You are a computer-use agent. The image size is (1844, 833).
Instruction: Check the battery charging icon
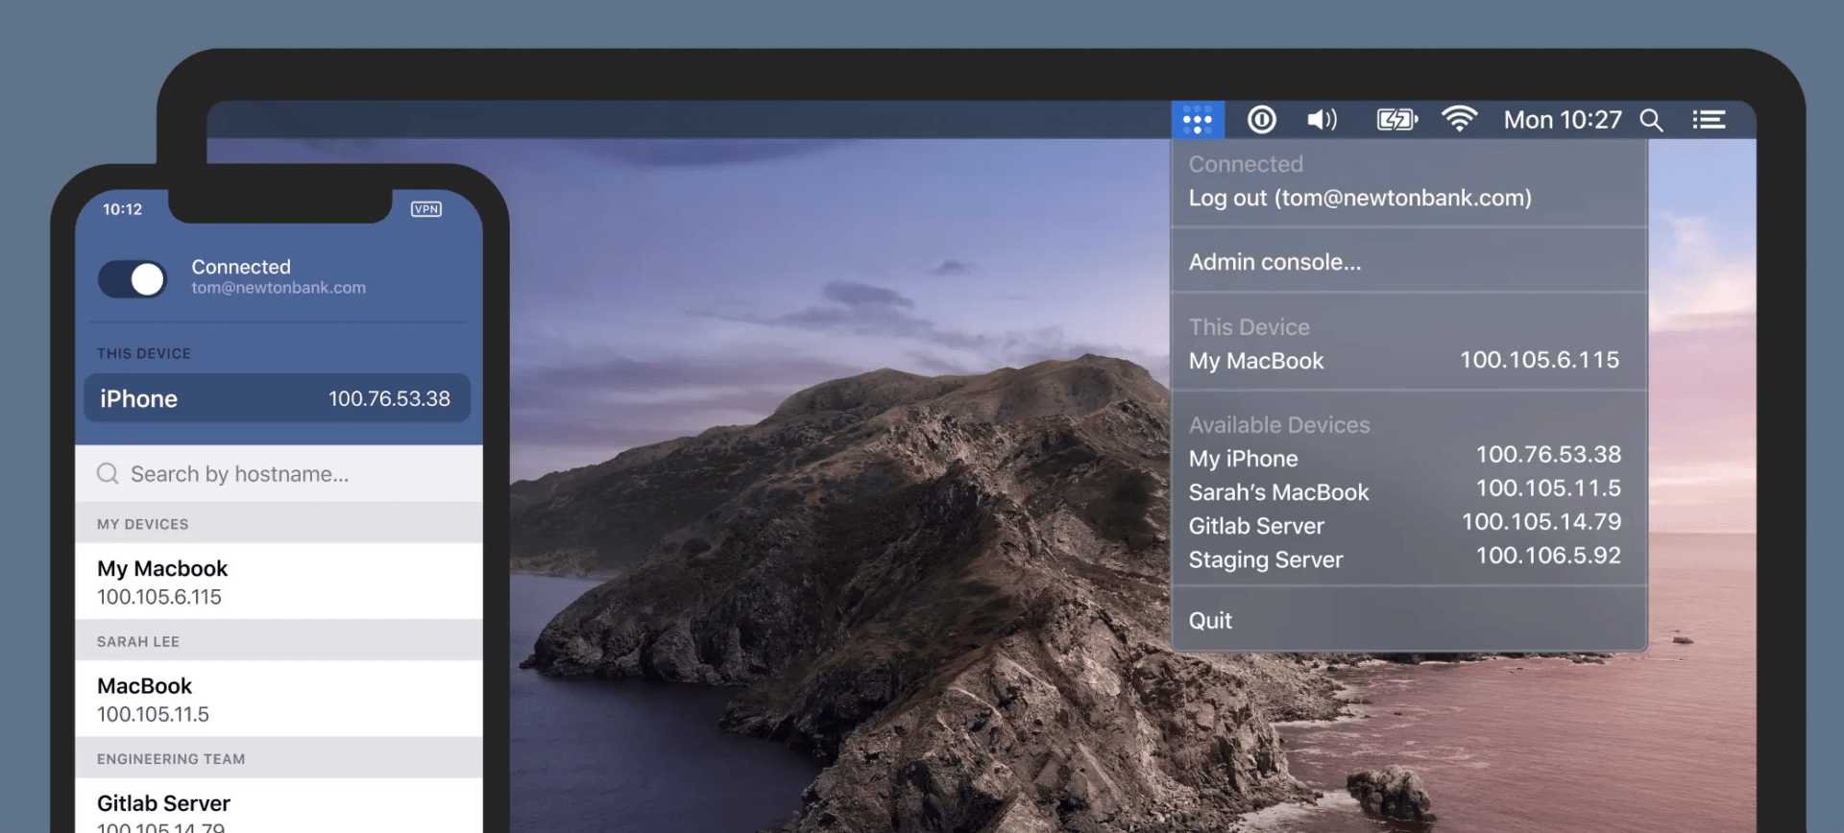point(1397,120)
